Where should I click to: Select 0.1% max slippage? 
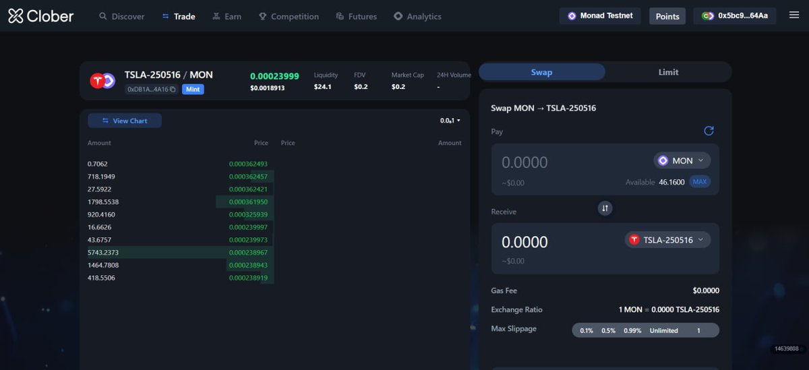point(587,330)
